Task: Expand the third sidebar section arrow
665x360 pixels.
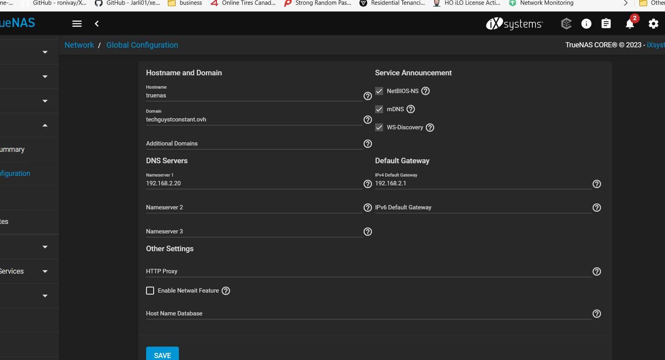Action: pyautogui.click(x=45, y=101)
